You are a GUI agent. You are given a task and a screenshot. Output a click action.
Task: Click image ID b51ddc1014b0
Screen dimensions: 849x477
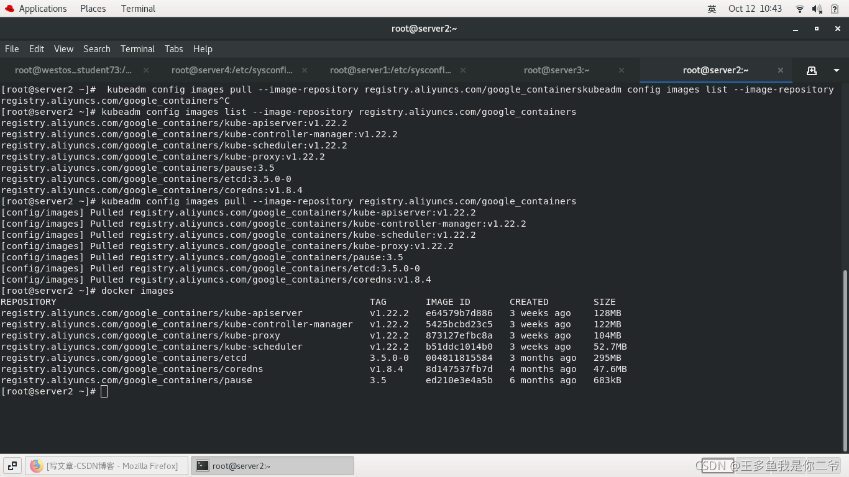(x=459, y=347)
